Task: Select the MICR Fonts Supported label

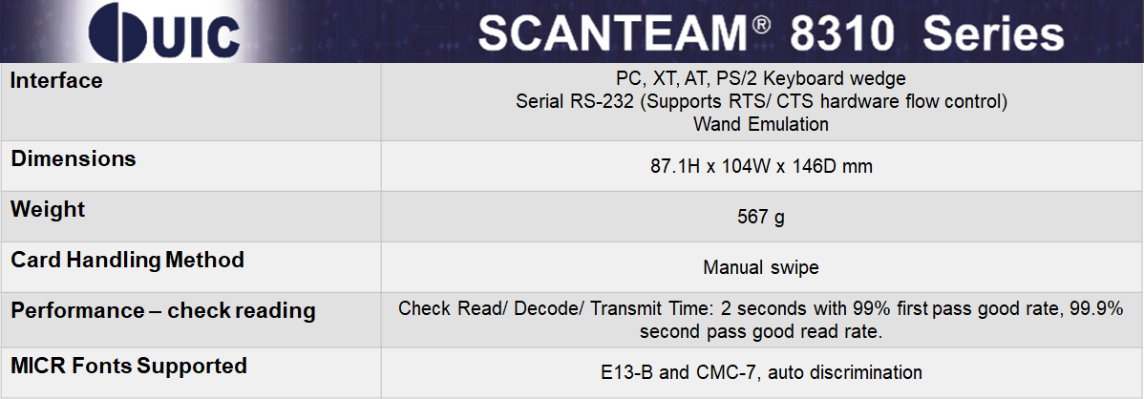Action: [x=129, y=366]
